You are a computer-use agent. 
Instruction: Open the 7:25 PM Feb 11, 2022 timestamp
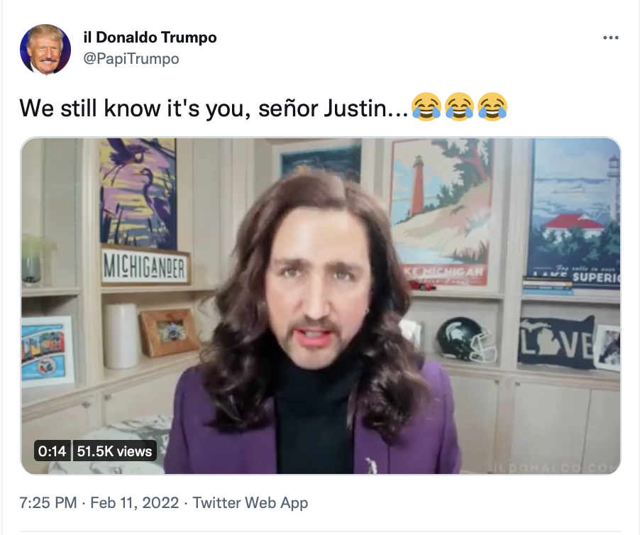[x=99, y=502]
